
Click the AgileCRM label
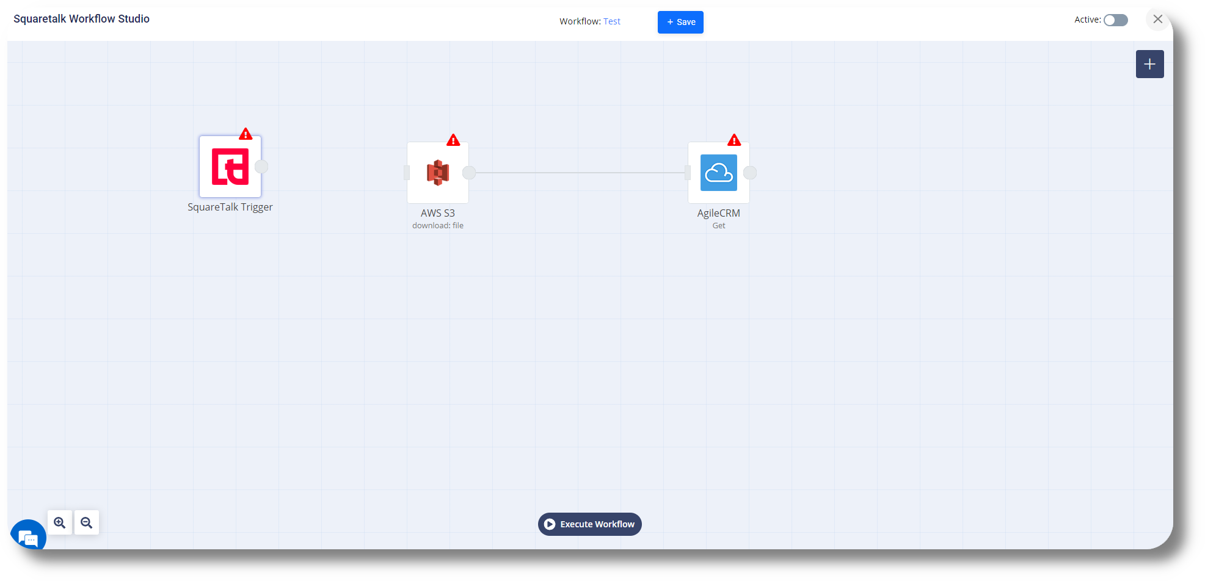(719, 213)
